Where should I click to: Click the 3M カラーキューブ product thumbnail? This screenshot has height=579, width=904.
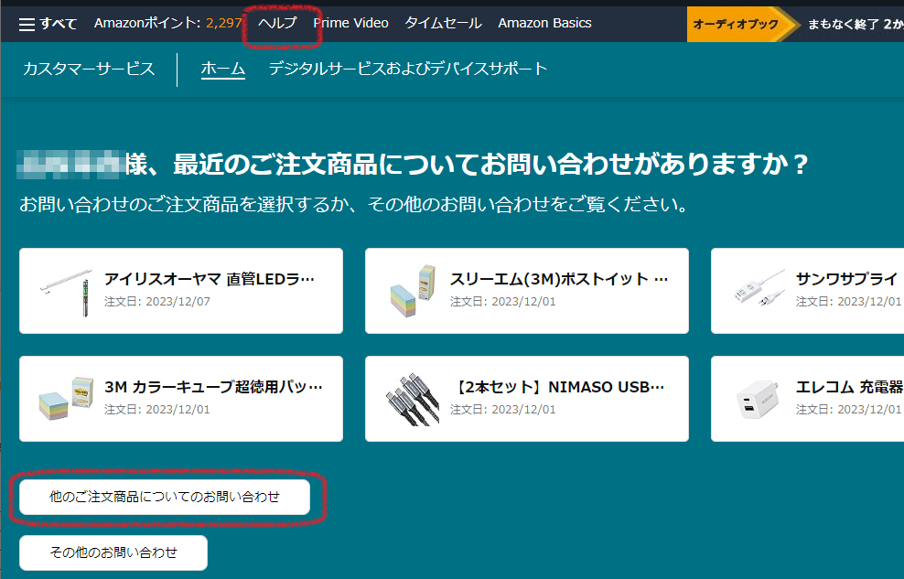pos(66,399)
